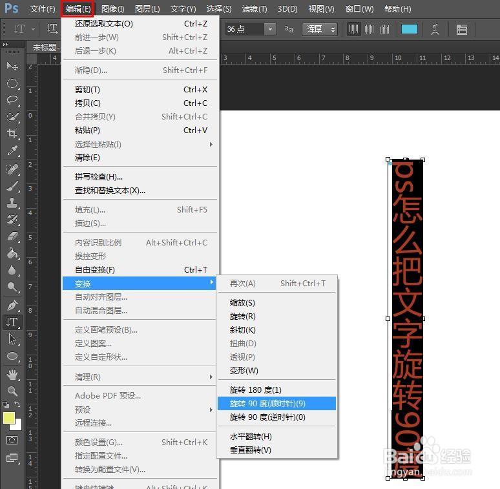Click the white background color swatch
The width and height of the screenshot is (500, 489).
click(18, 426)
